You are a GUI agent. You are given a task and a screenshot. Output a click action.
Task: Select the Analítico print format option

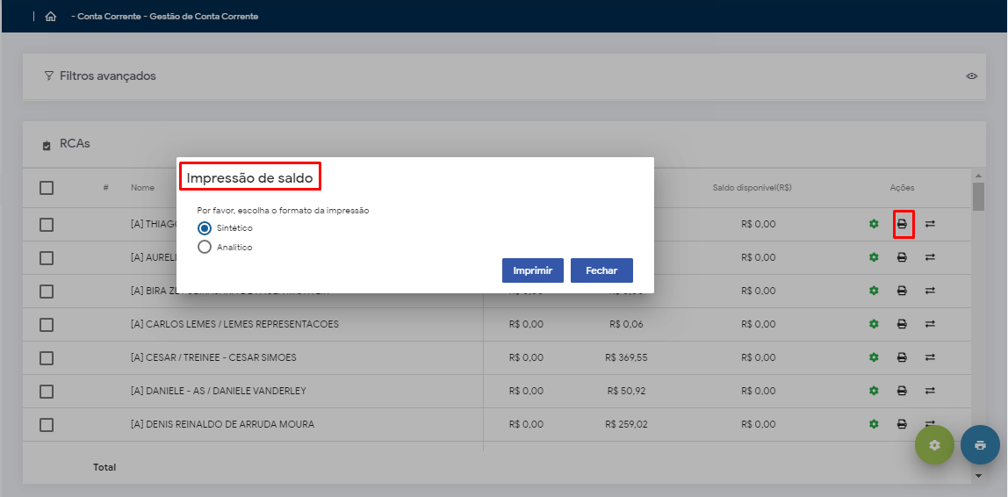point(205,247)
